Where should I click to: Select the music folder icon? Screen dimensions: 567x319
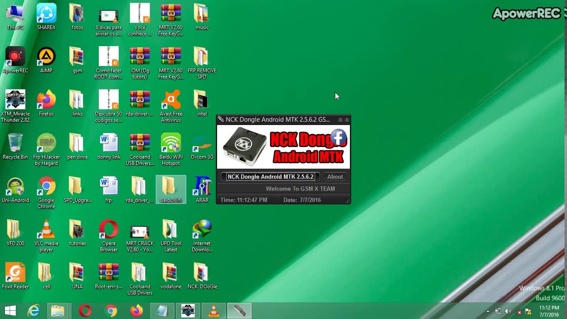coord(202,17)
